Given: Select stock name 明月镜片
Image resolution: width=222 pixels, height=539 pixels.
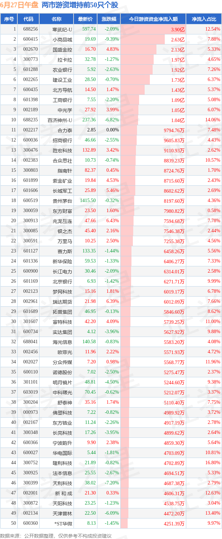Looking at the screenshot, I should click(62, 382).
